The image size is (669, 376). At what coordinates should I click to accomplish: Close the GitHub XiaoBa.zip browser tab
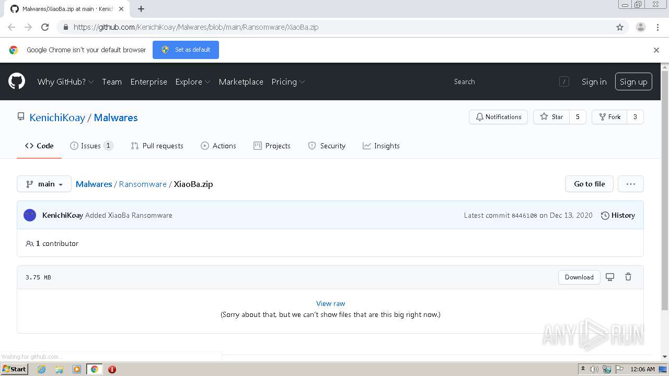tap(122, 9)
